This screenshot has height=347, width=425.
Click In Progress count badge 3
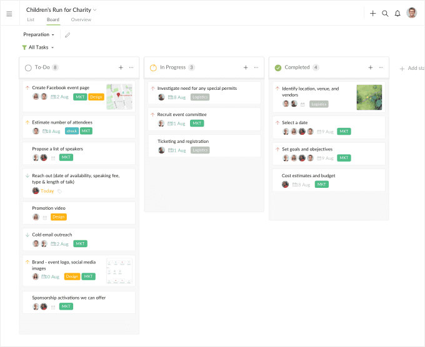point(191,67)
